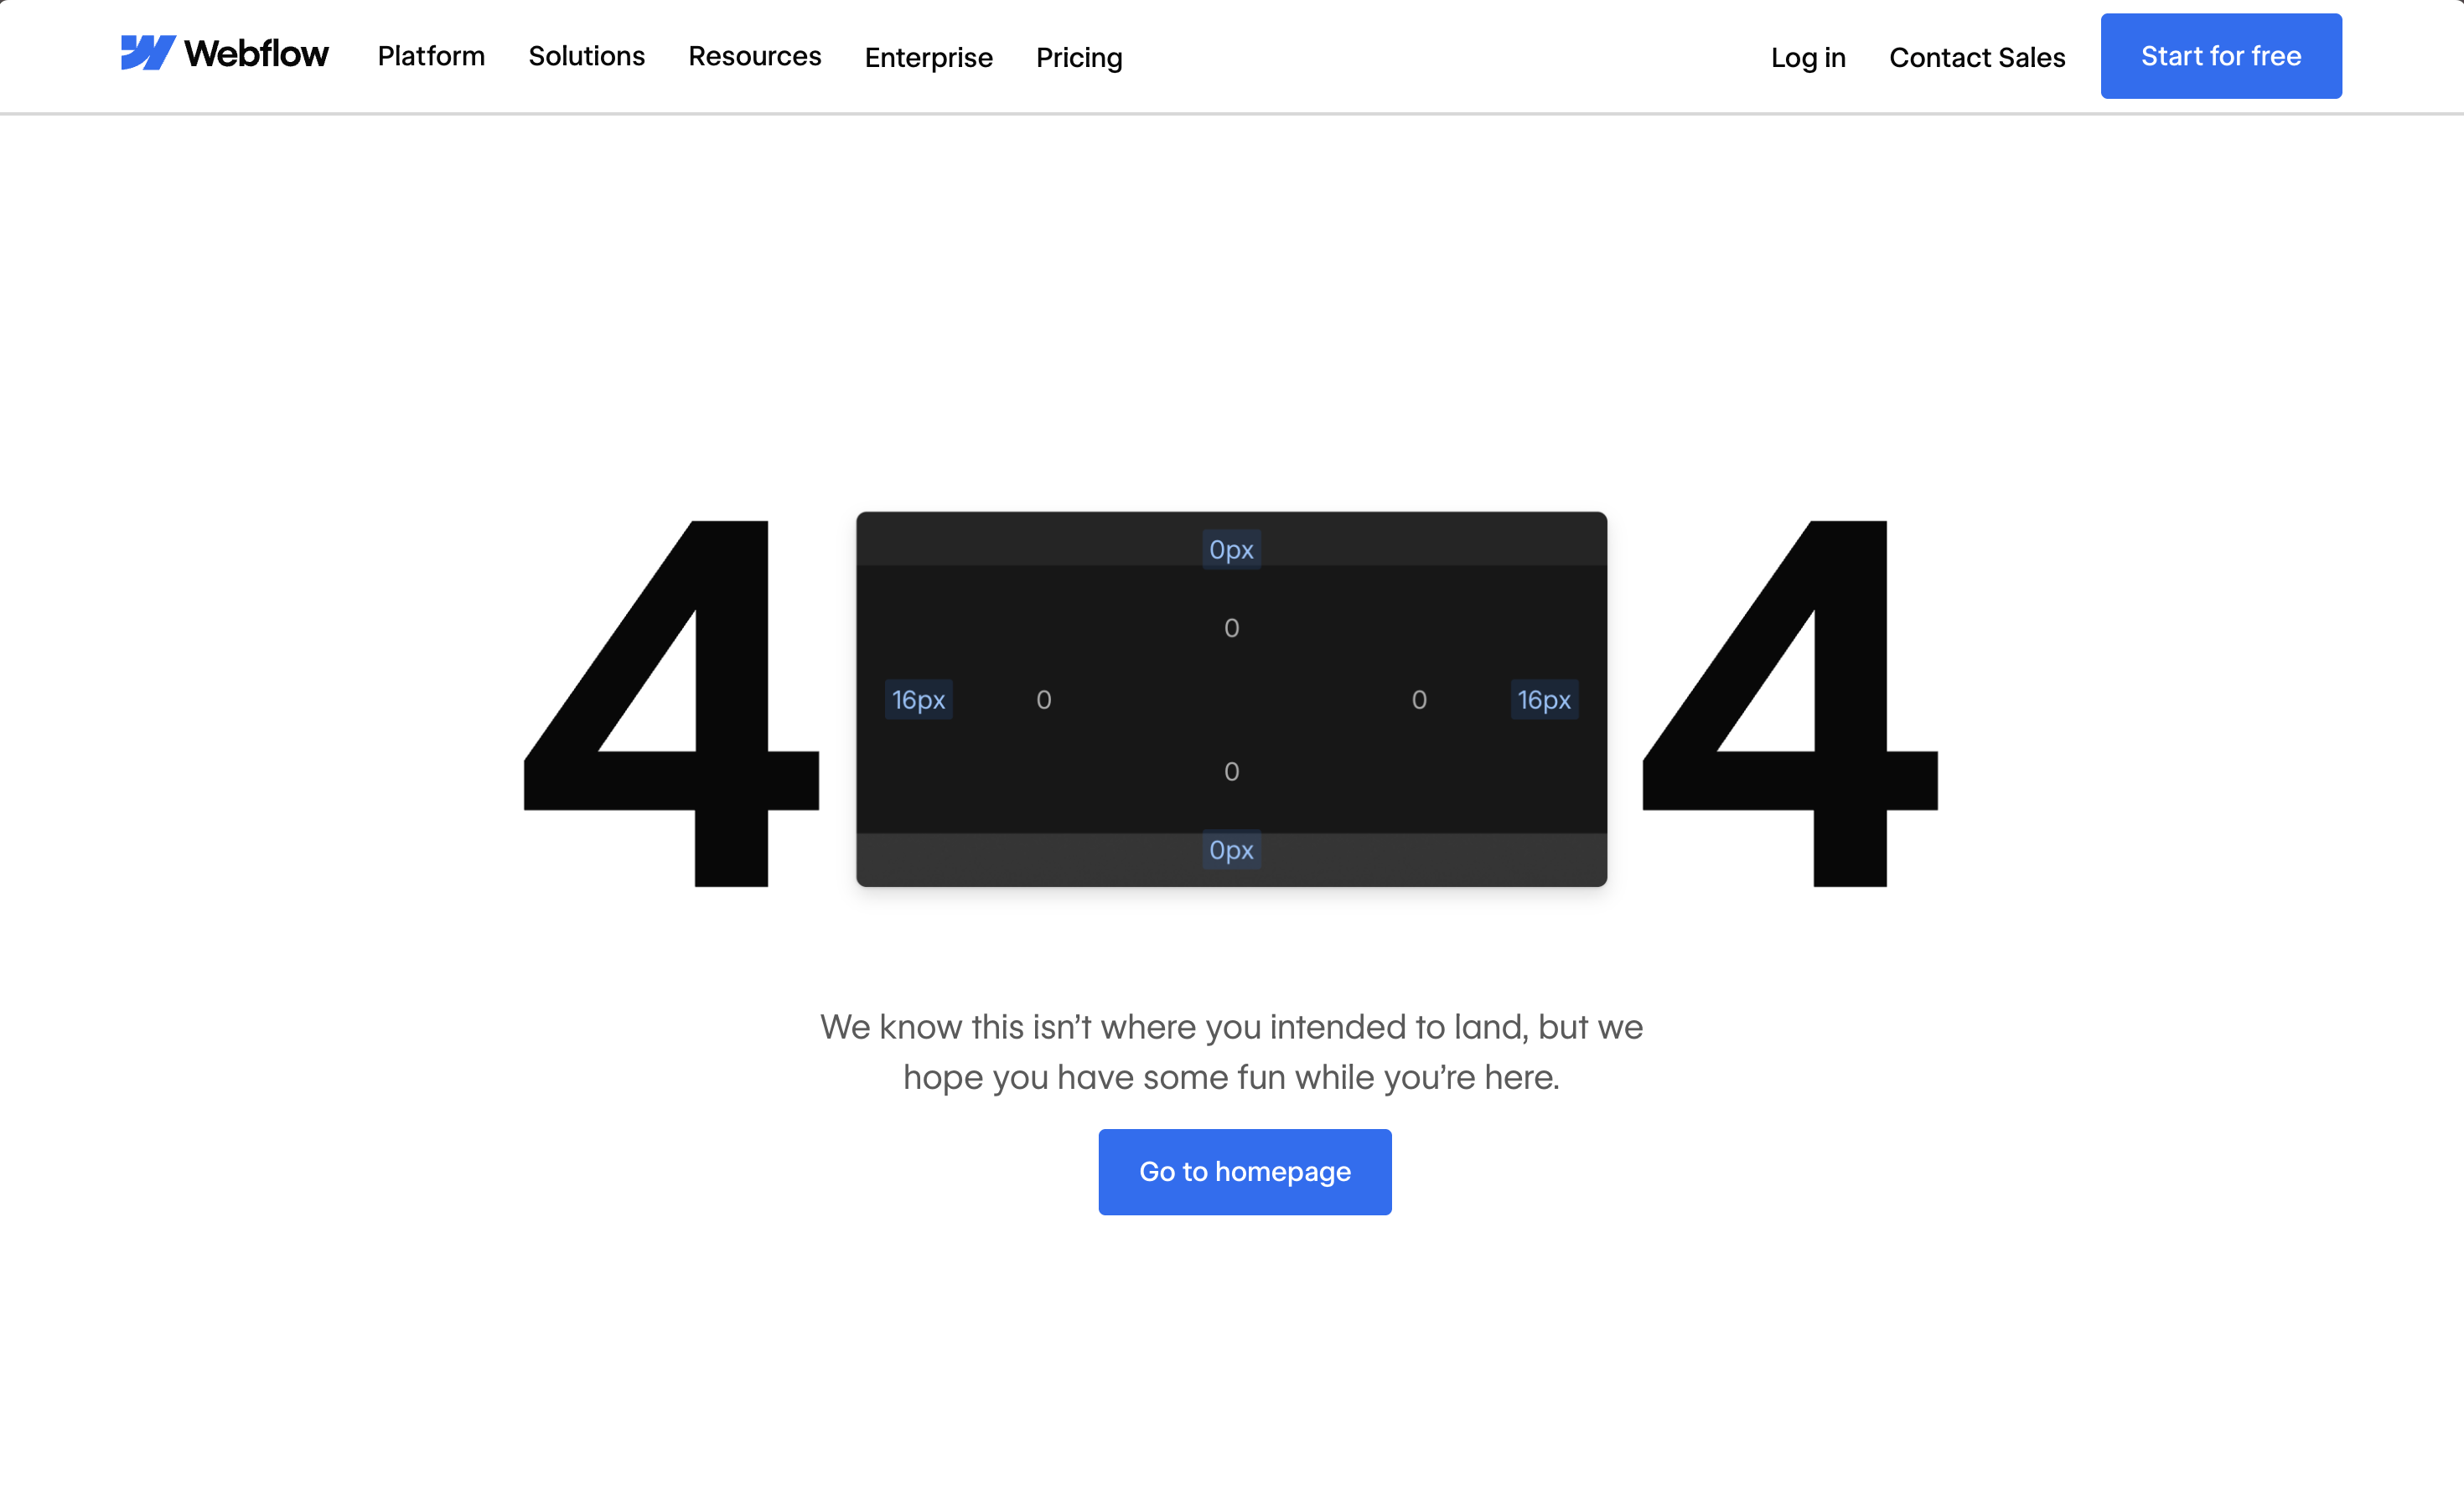
Task: Expand the Resources navigation item
Action: (754, 56)
